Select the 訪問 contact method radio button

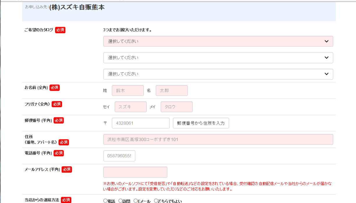pyautogui.click(x=121, y=201)
